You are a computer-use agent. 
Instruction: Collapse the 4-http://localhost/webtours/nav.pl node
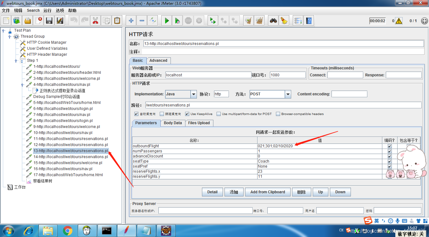tap(22, 85)
